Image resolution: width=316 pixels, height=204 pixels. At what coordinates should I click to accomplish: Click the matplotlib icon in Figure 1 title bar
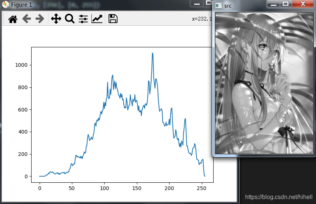coord(6,4)
